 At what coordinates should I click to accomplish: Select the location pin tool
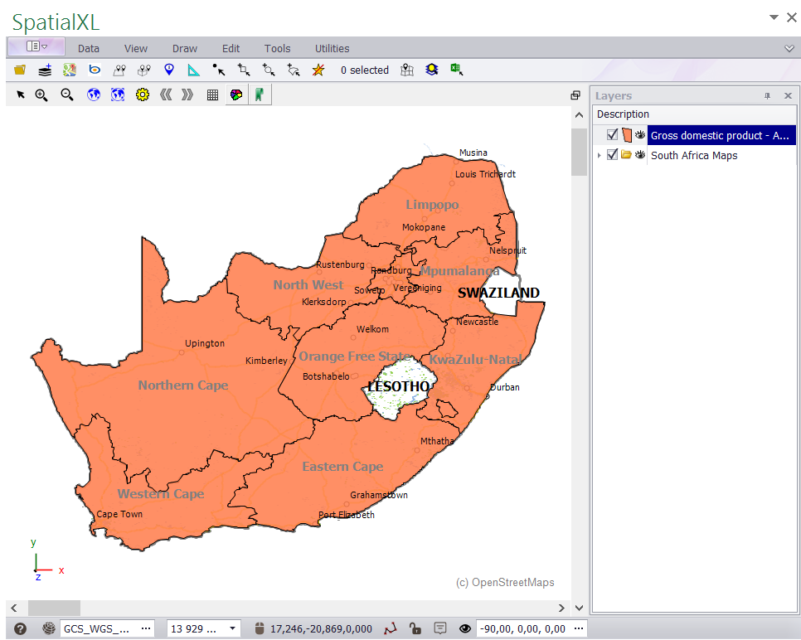pos(168,70)
